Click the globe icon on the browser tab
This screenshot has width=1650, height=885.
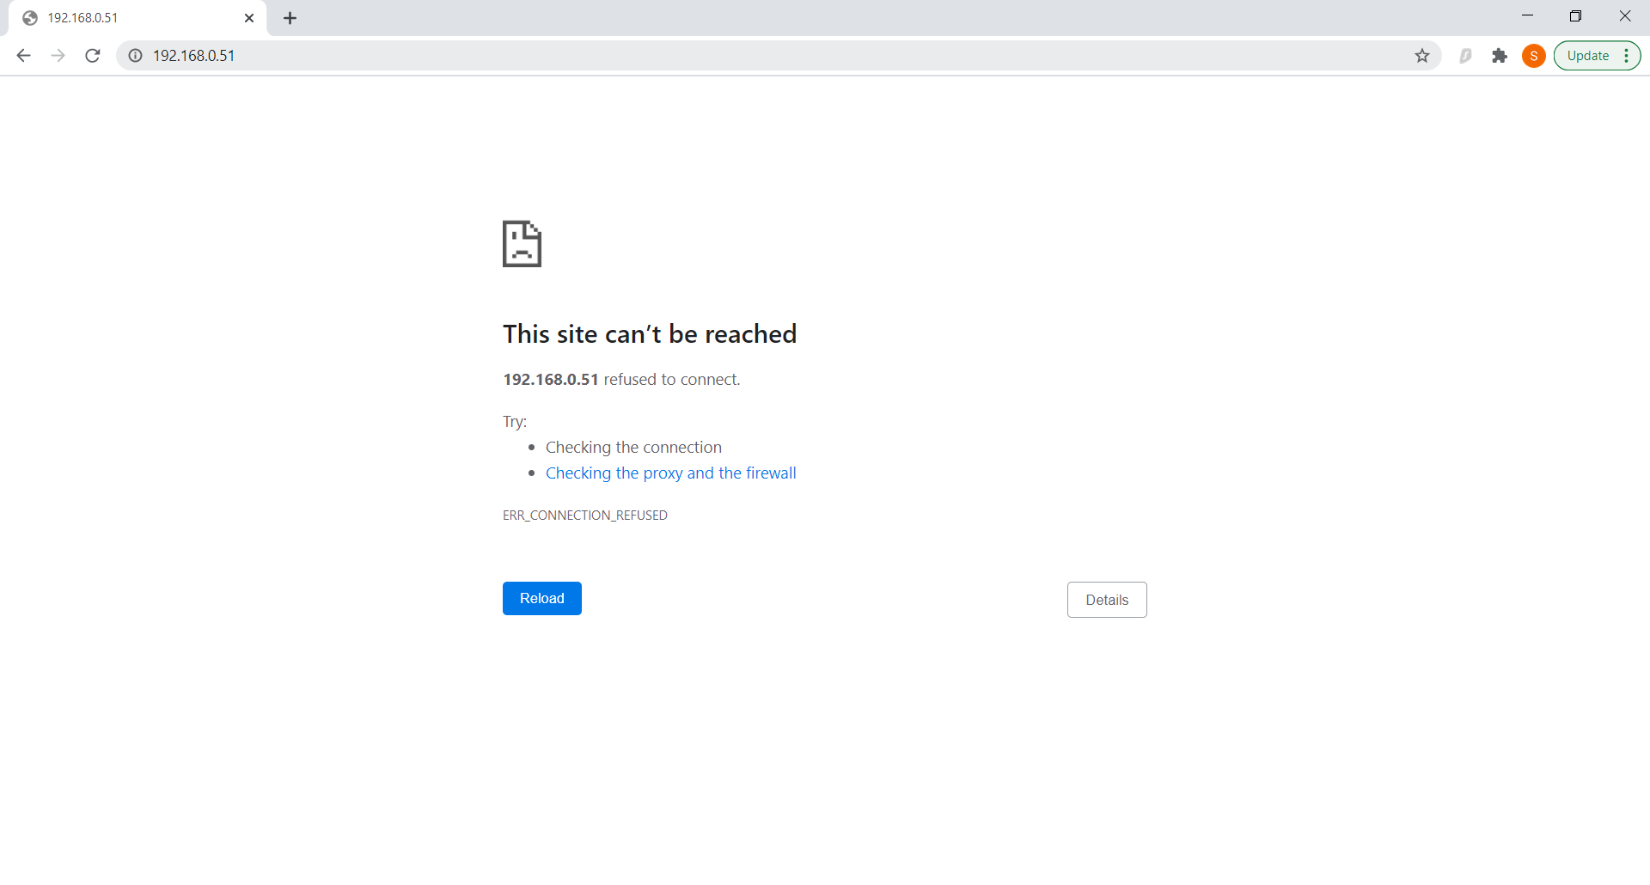[29, 17]
